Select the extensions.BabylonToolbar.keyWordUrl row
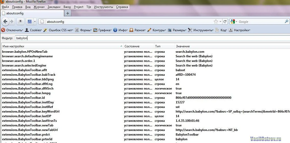 146,112
